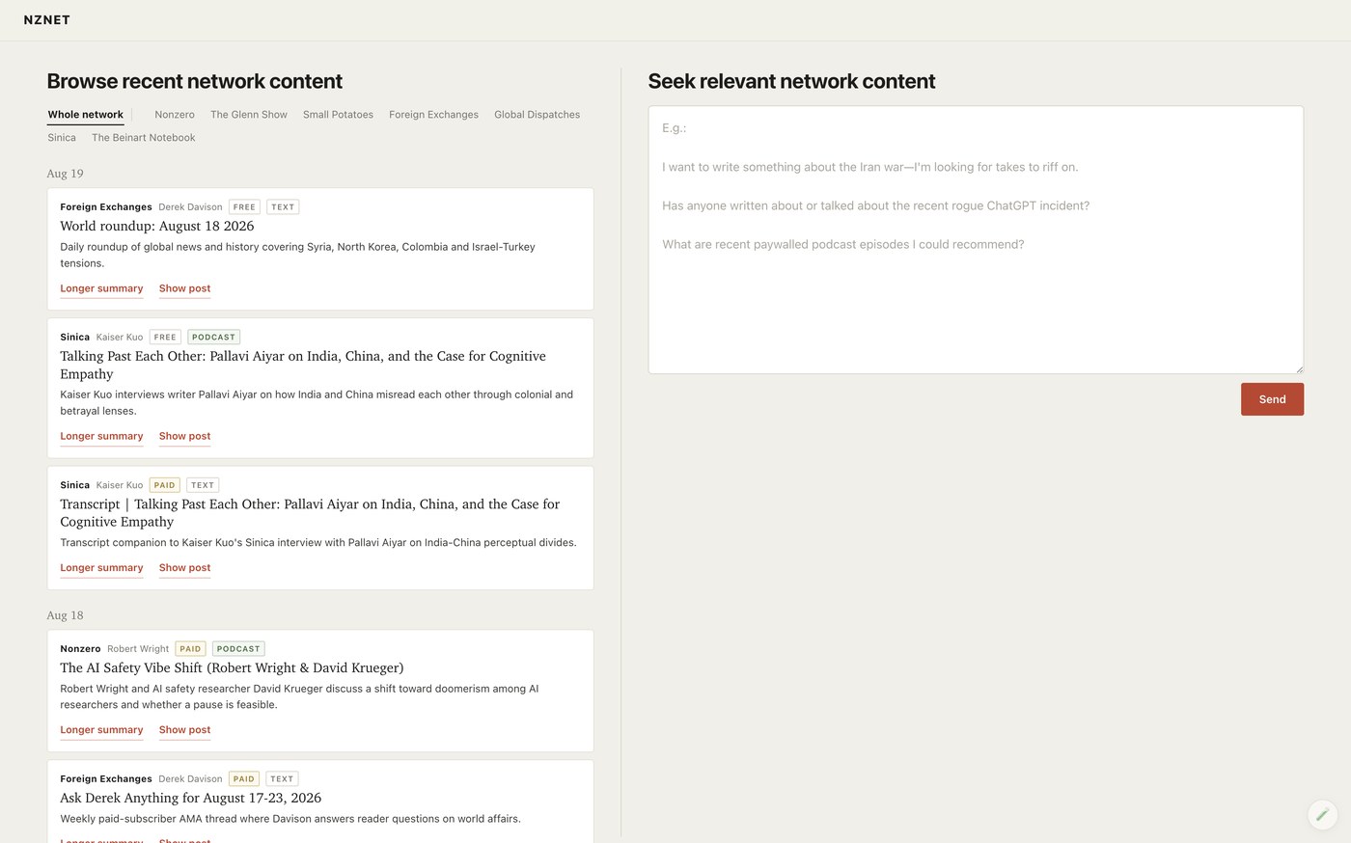Click author Robert Wright on Nonzero post
Viewport: 1351px width, 843px height.
coord(138,649)
